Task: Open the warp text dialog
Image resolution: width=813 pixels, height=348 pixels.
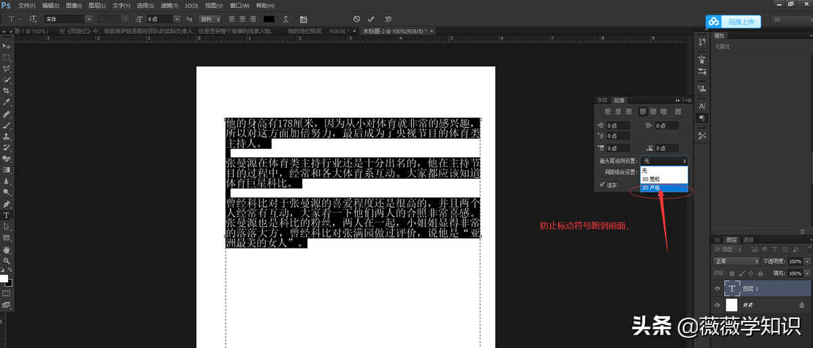Action: click(286, 19)
